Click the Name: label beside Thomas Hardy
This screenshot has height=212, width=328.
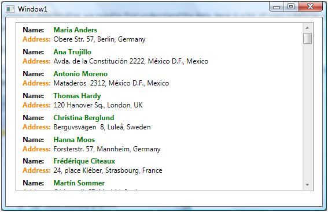34,96
